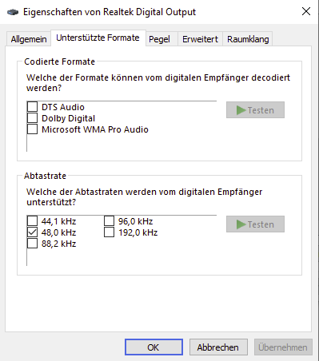Enable the DTS Audio checkbox

[x=32, y=107]
